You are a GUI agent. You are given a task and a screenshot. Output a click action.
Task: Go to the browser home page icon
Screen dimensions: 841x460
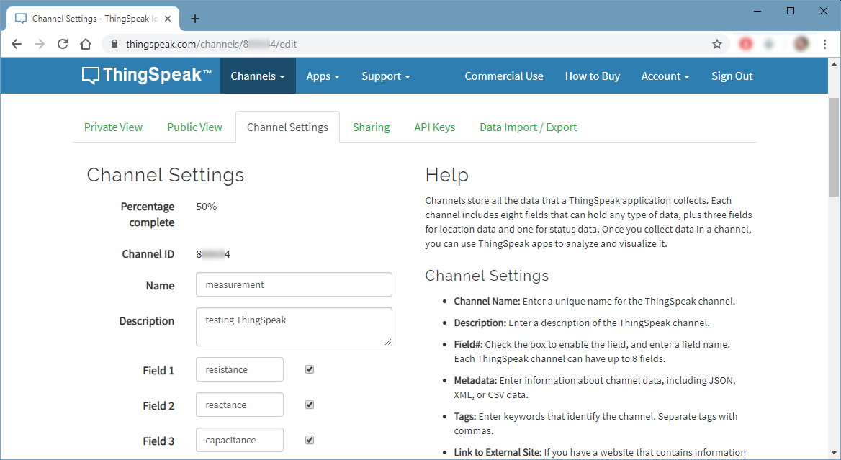86,44
